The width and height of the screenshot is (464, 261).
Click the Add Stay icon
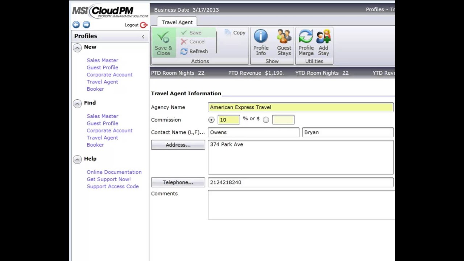pyautogui.click(x=323, y=43)
